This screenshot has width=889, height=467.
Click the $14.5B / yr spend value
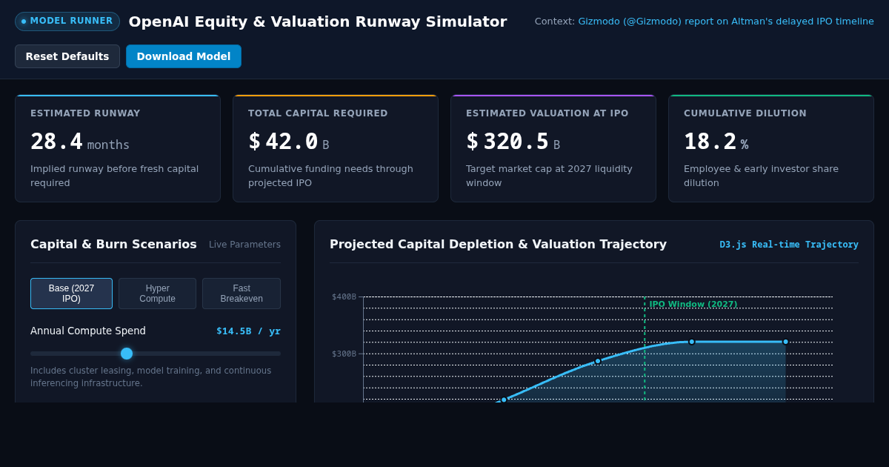coord(248,331)
